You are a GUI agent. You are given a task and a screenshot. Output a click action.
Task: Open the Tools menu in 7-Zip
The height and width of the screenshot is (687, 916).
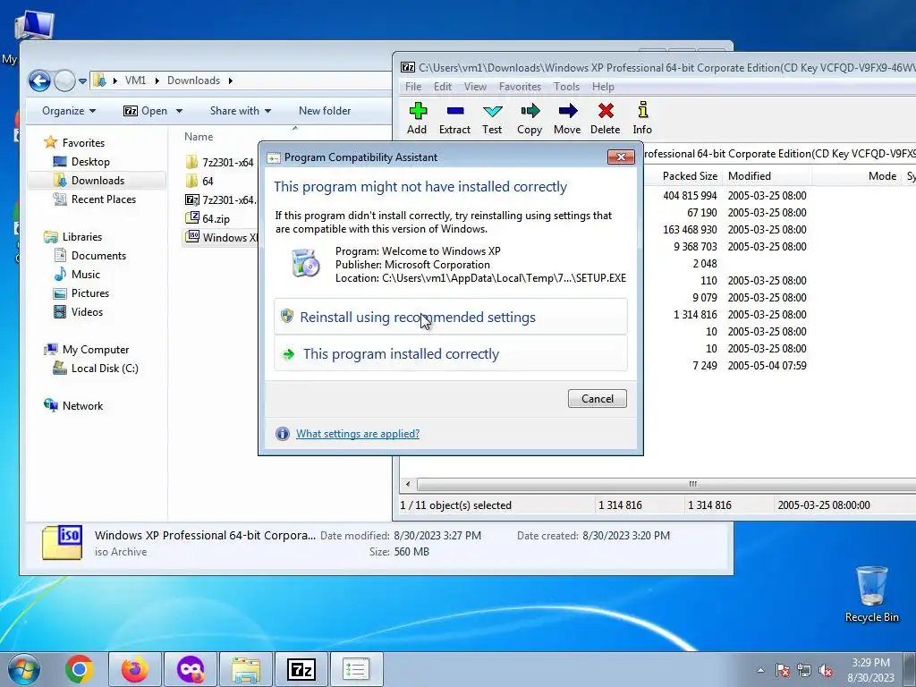pyautogui.click(x=566, y=87)
